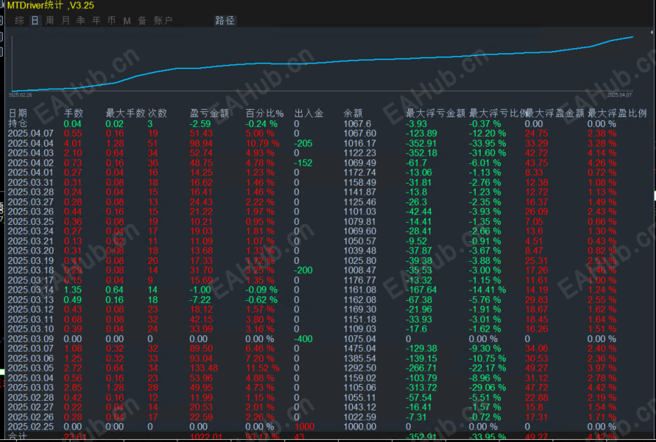Click balance value 1475.04

tap(359, 348)
